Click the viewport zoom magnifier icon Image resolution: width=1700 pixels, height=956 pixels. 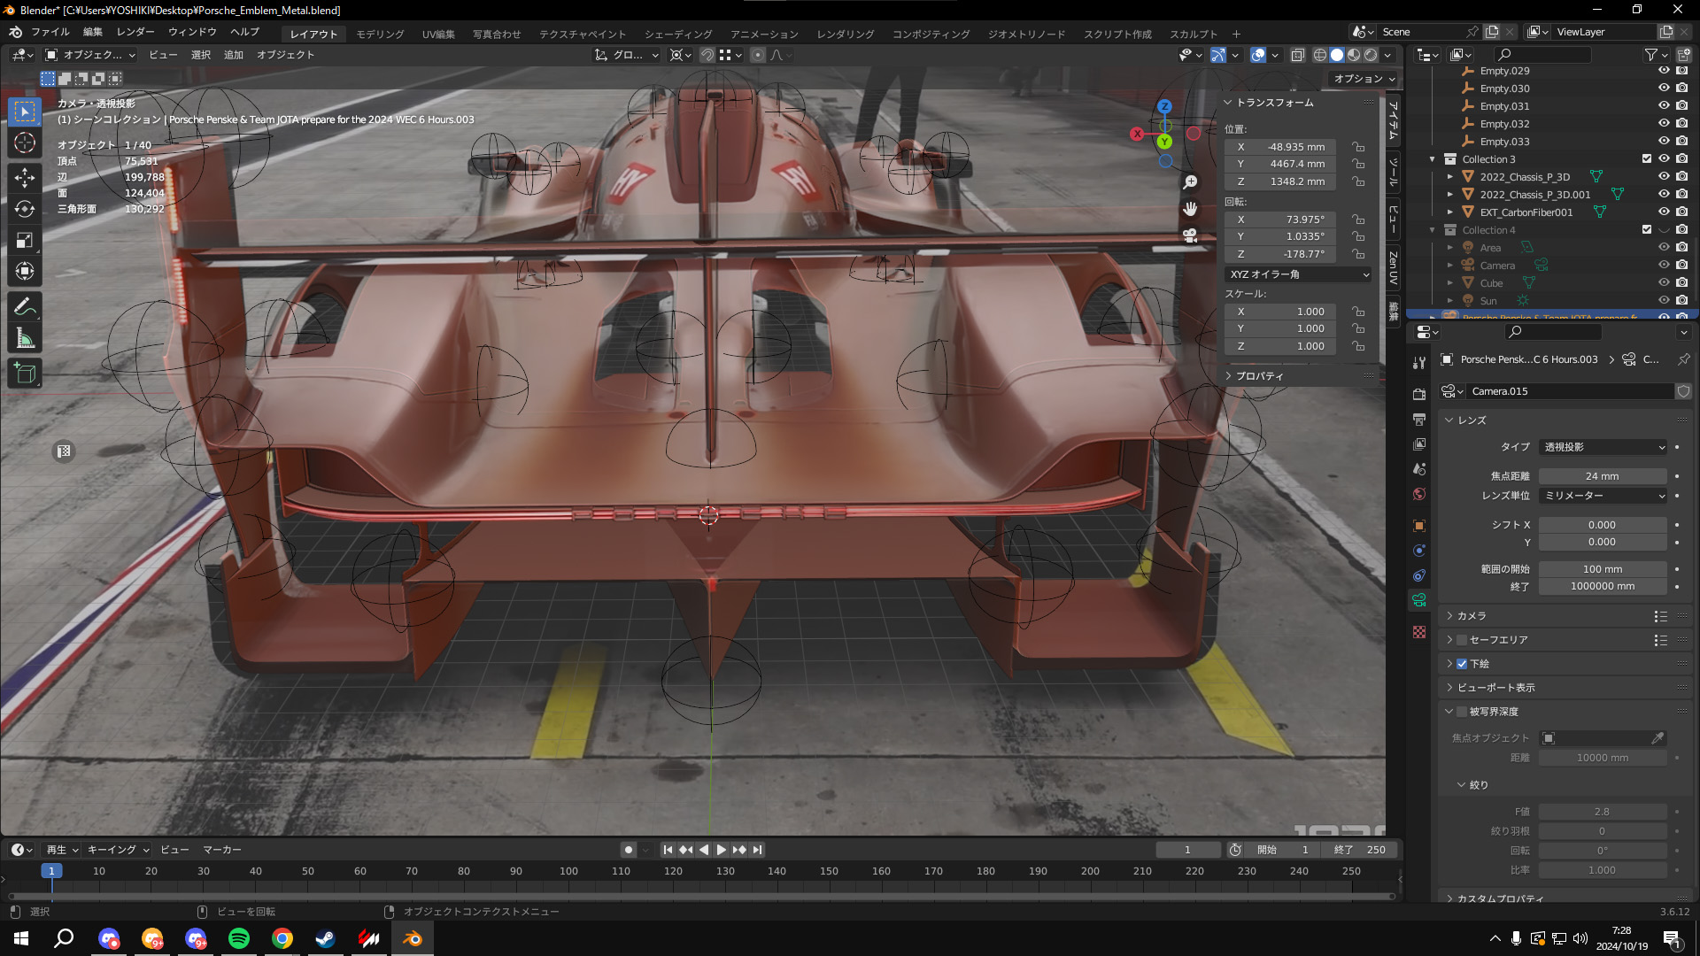pos(1191,181)
